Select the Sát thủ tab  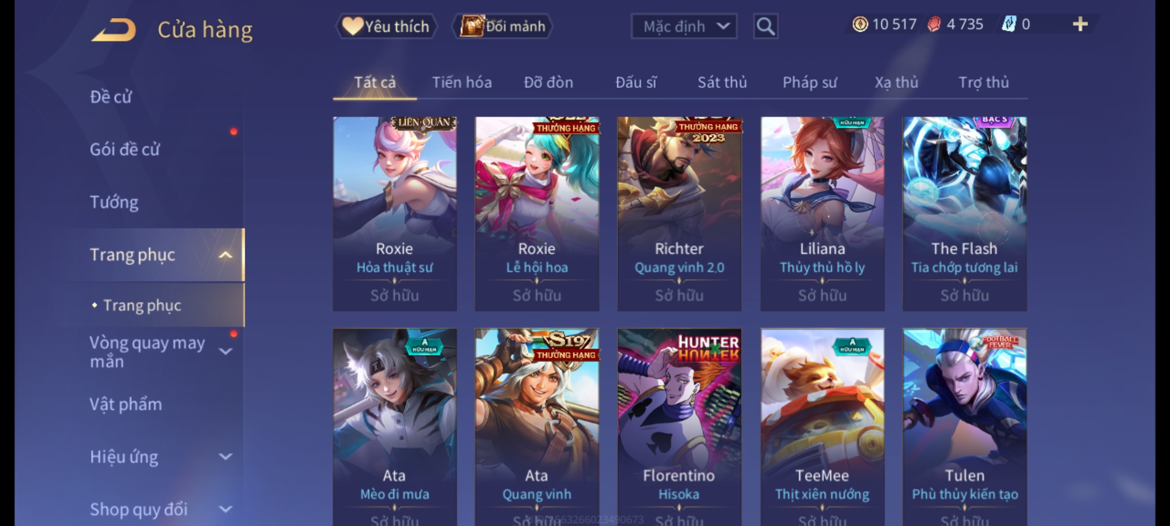click(x=722, y=82)
